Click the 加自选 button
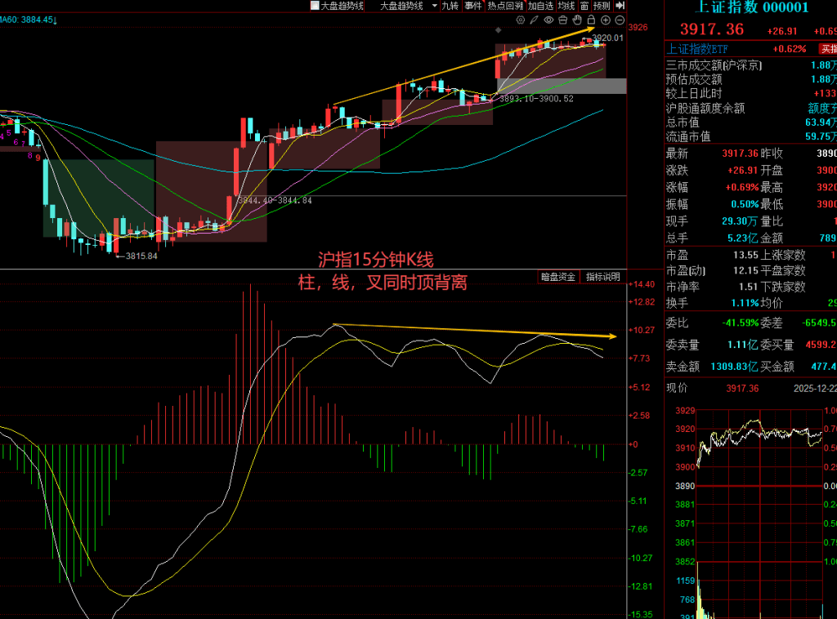 (541, 6)
